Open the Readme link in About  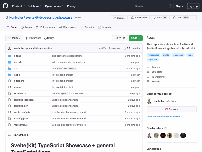click(154, 67)
